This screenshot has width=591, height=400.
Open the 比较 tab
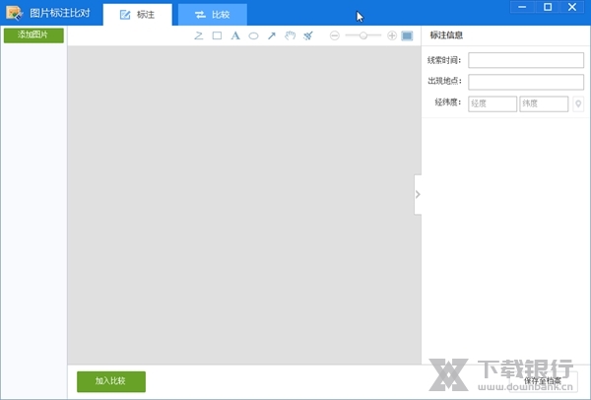click(x=212, y=15)
